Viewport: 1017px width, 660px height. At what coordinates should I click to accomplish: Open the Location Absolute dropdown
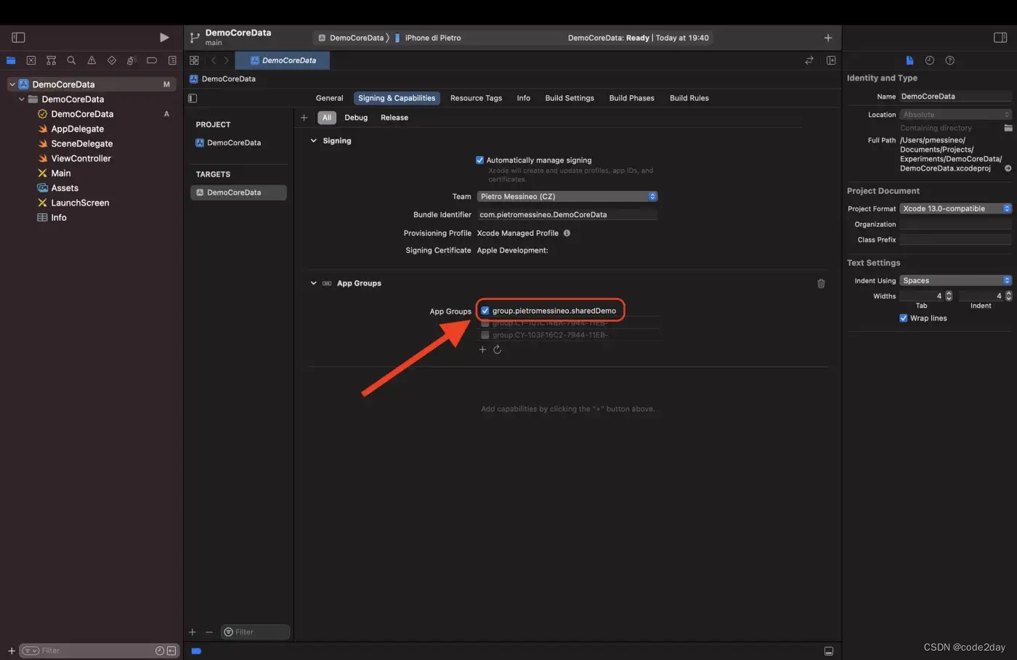click(955, 115)
